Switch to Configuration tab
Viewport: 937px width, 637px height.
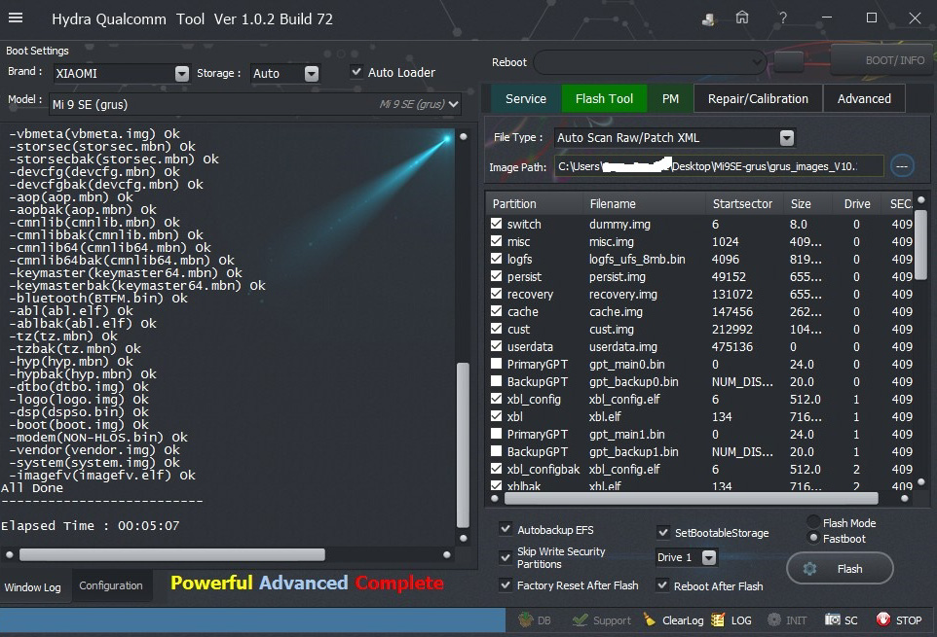(x=111, y=585)
